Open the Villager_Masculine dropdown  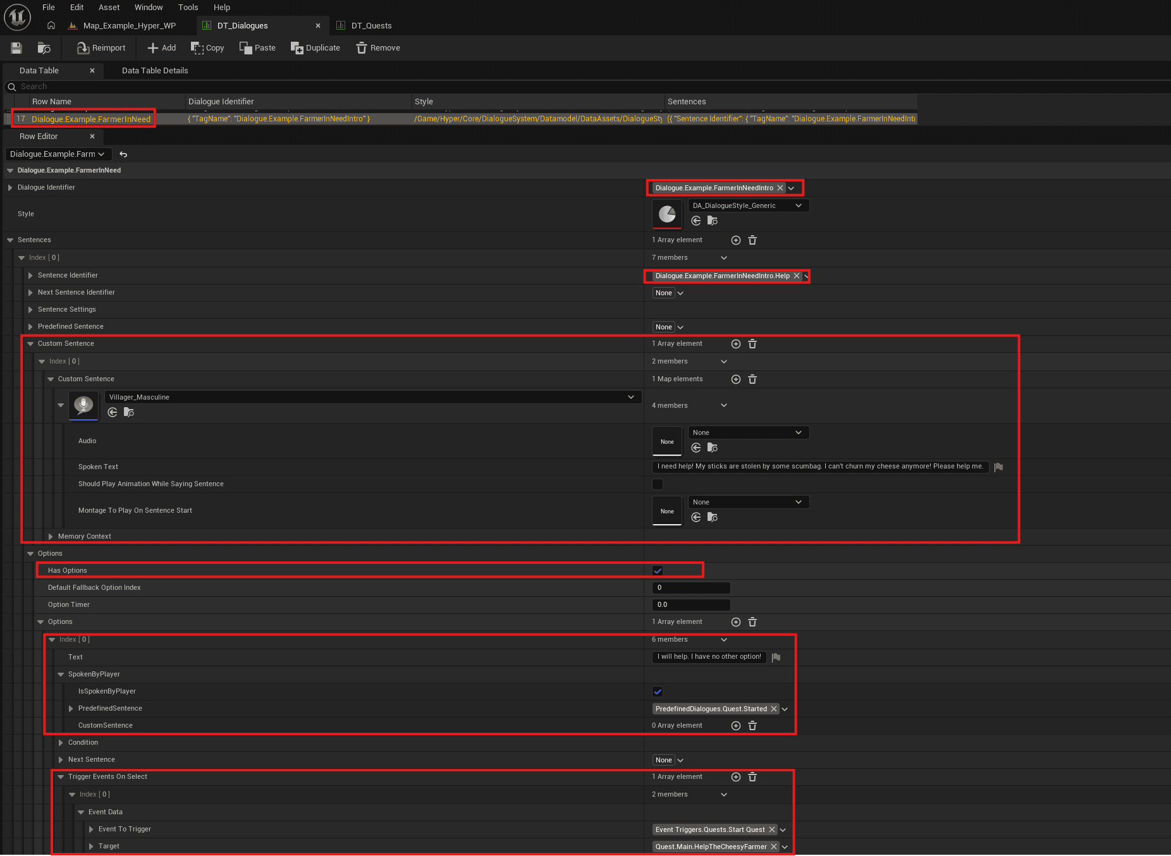(372, 397)
